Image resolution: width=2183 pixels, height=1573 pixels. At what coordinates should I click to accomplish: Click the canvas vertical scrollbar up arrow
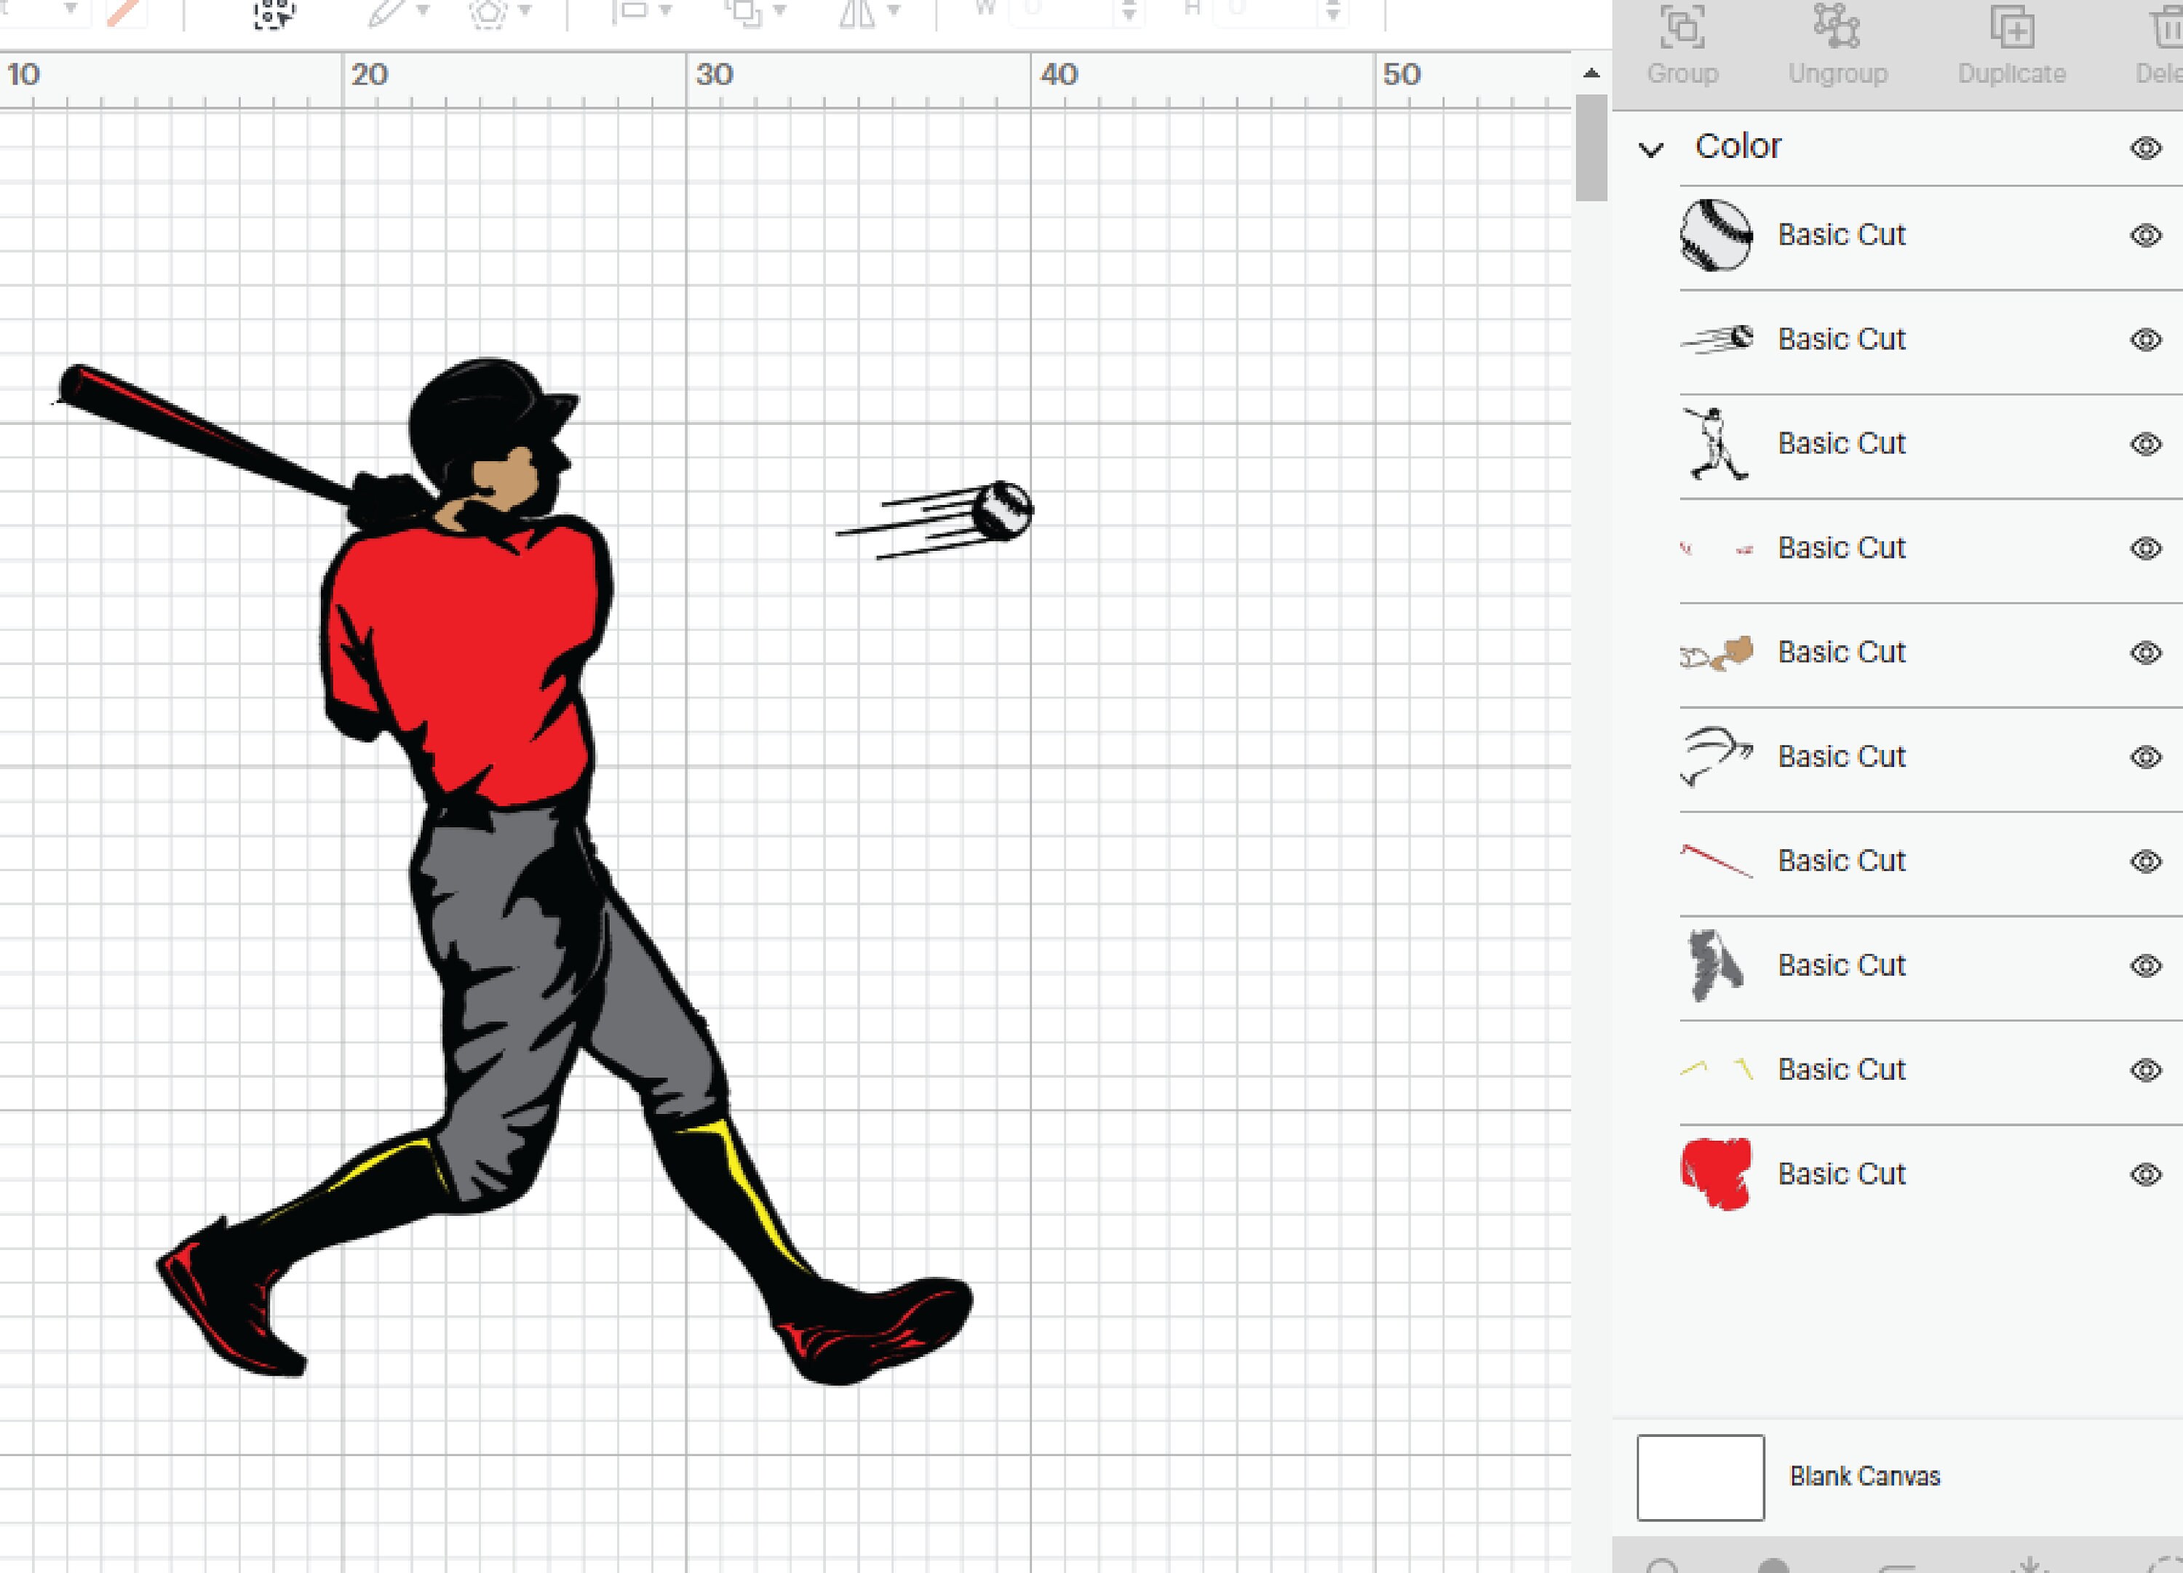click(x=1591, y=73)
